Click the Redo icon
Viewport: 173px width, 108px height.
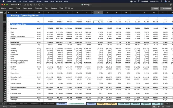coord(39,5)
